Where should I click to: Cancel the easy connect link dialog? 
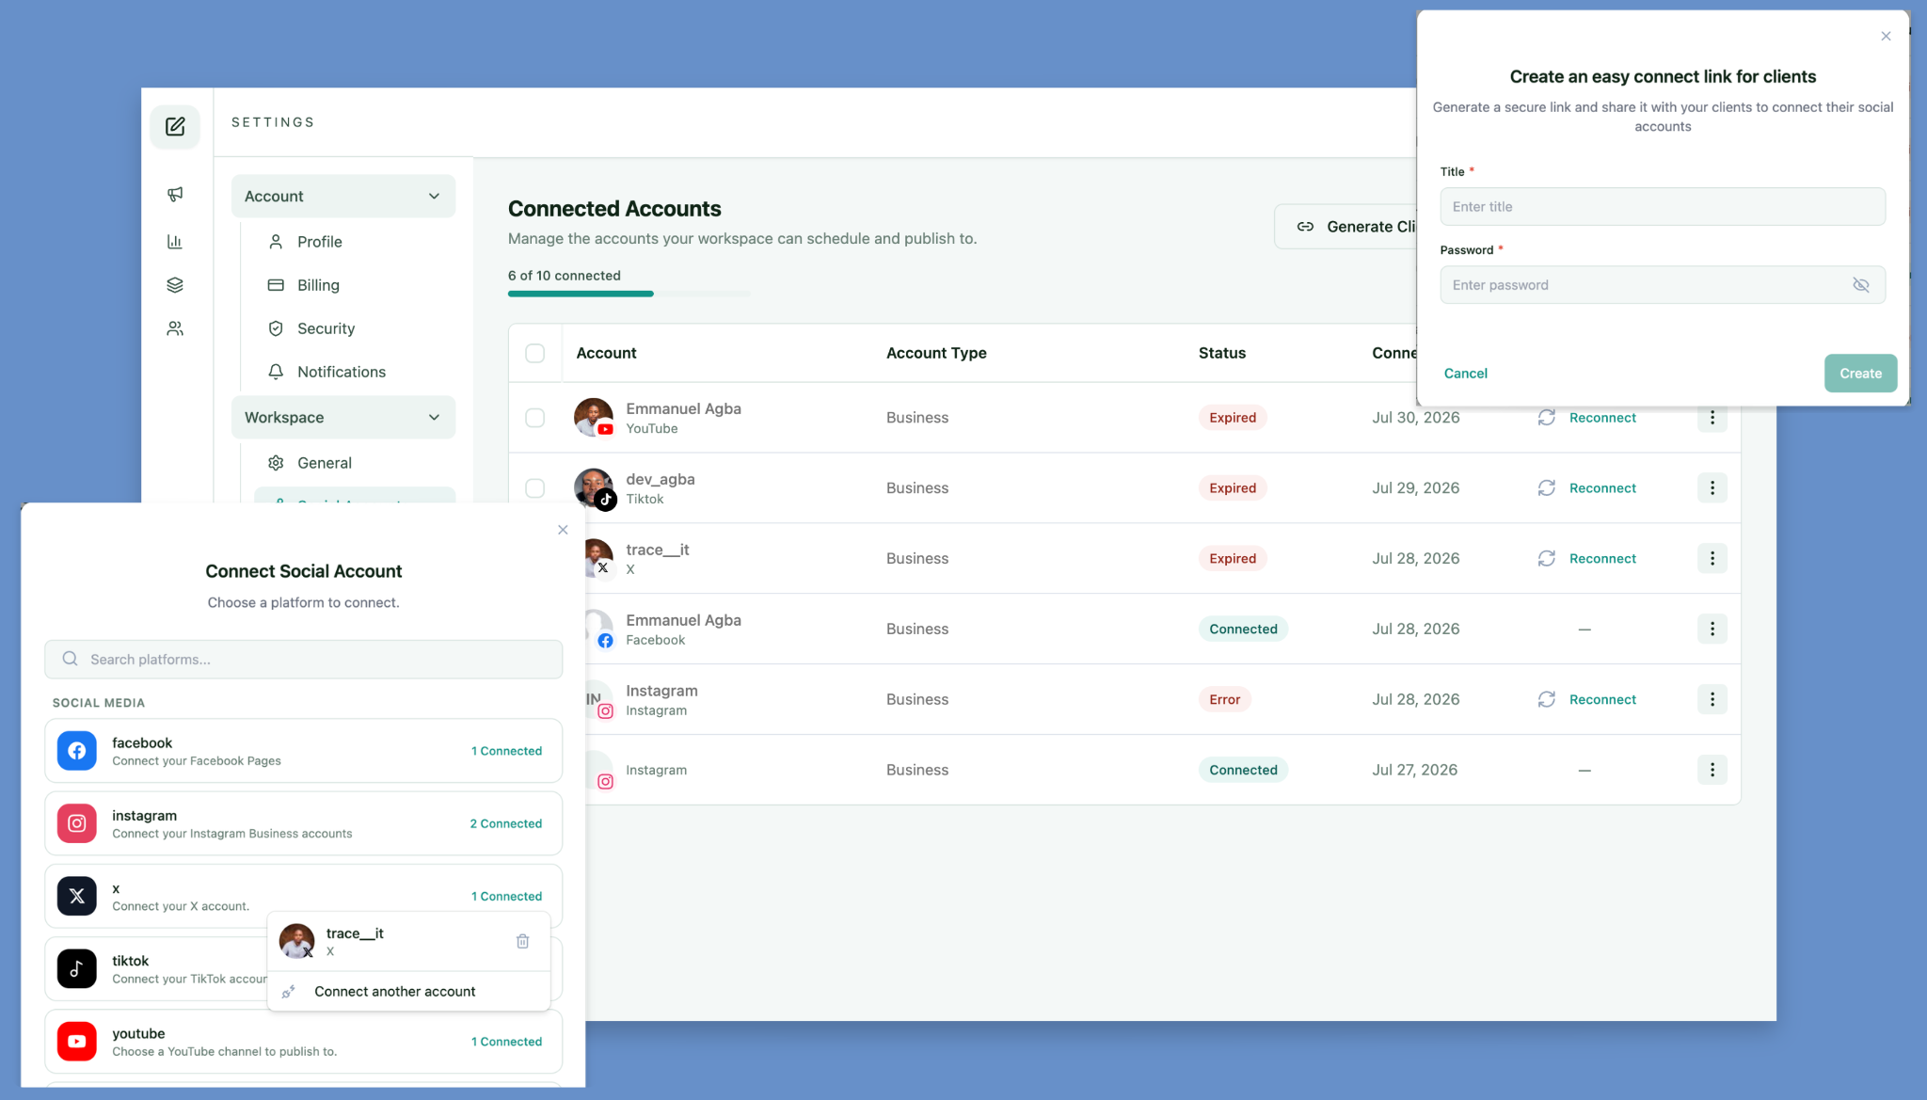pyautogui.click(x=1465, y=374)
